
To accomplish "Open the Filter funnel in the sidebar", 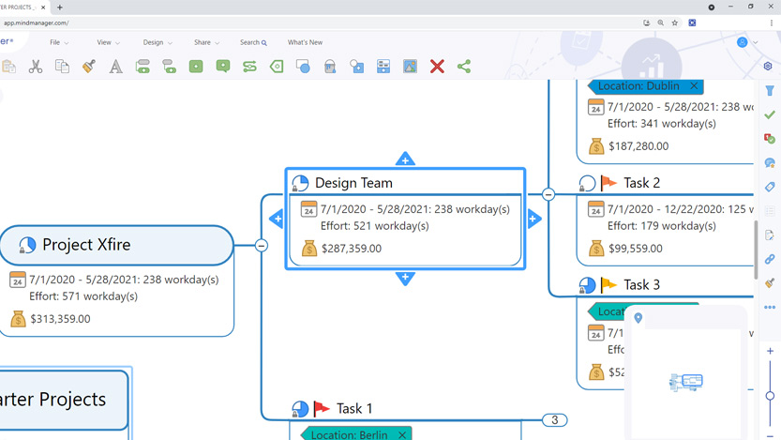I will click(770, 91).
